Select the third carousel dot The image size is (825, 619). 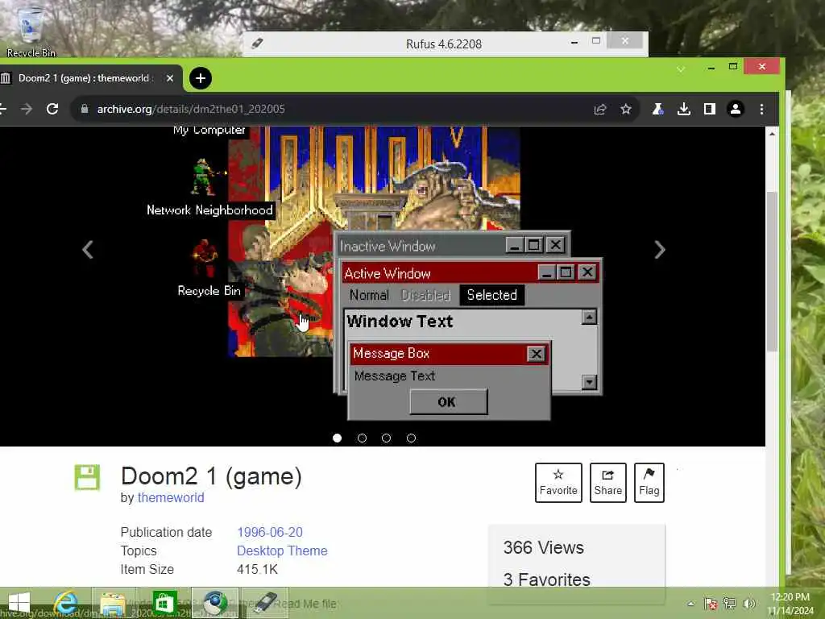tap(386, 438)
